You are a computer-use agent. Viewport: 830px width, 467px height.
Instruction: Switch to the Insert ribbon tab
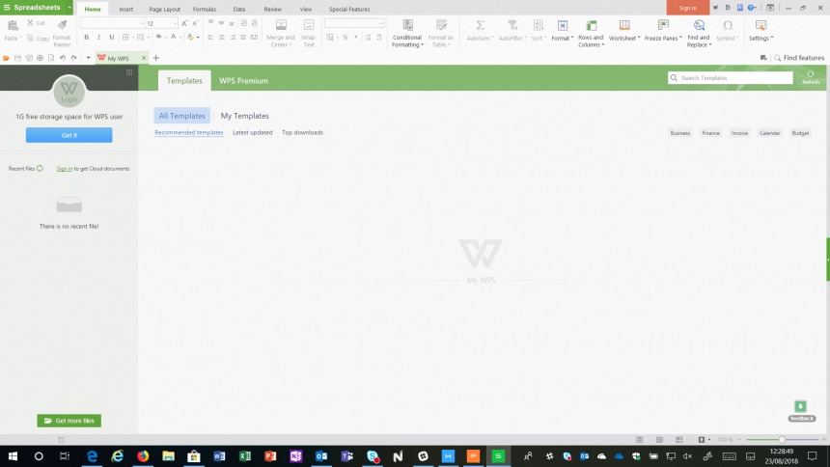tap(126, 9)
